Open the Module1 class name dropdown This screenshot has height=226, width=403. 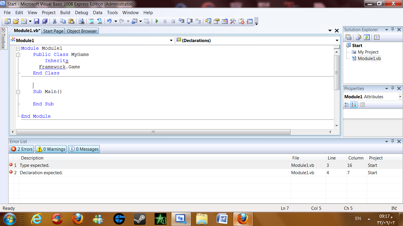(171, 40)
